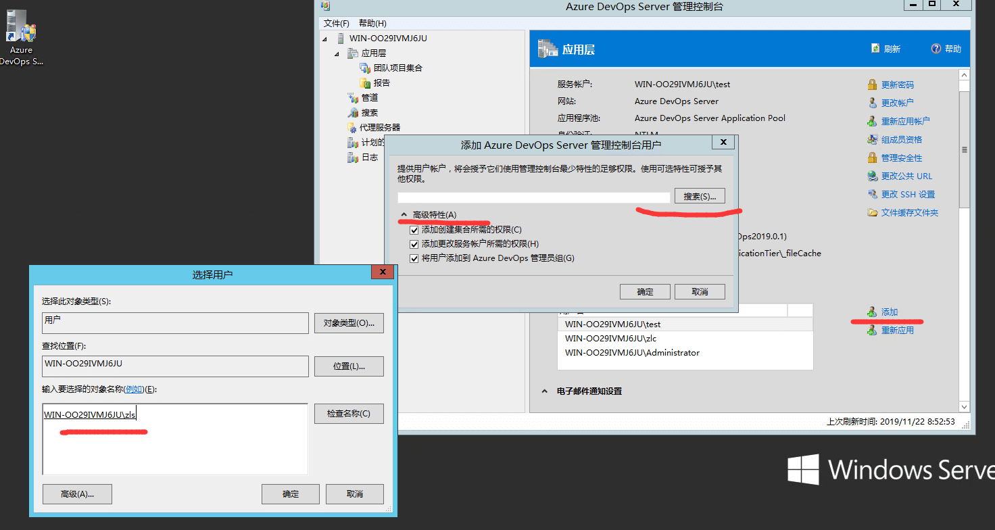Click the 搜索(S)... button
The width and height of the screenshot is (995, 530).
pos(699,196)
